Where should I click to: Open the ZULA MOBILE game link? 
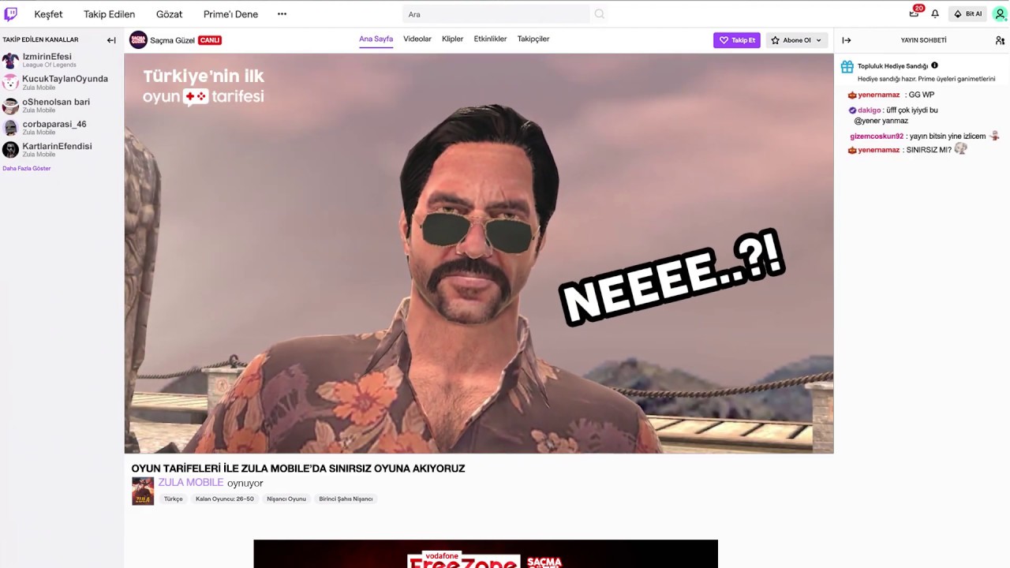191,483
